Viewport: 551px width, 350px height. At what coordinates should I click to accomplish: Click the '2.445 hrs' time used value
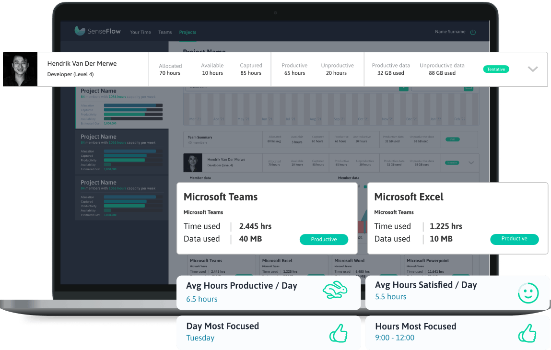coord(256,226)
